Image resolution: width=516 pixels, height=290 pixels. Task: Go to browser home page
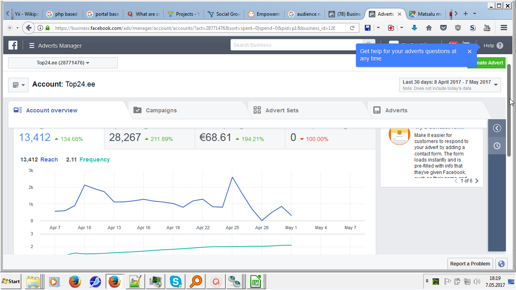point(429,28)
